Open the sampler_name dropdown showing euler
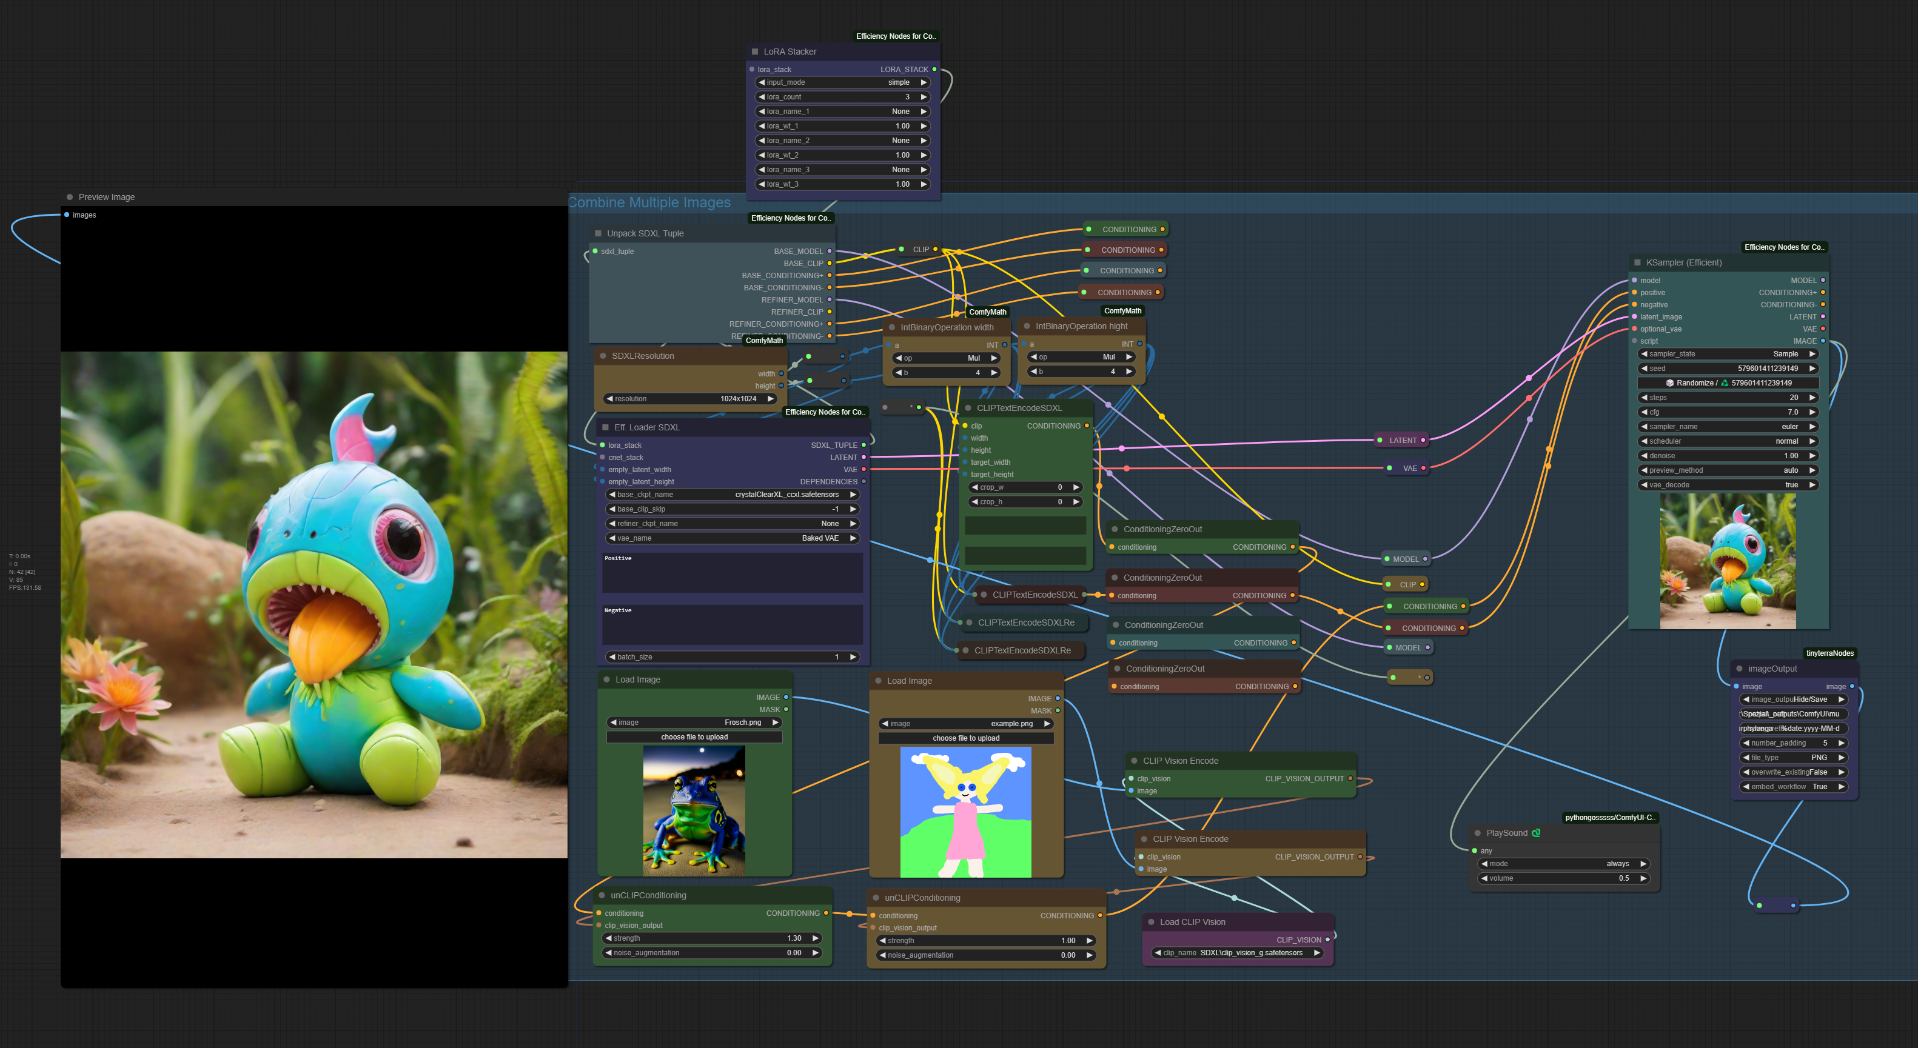This screenshot has height=1048, width=1918. pos(1728,427)
